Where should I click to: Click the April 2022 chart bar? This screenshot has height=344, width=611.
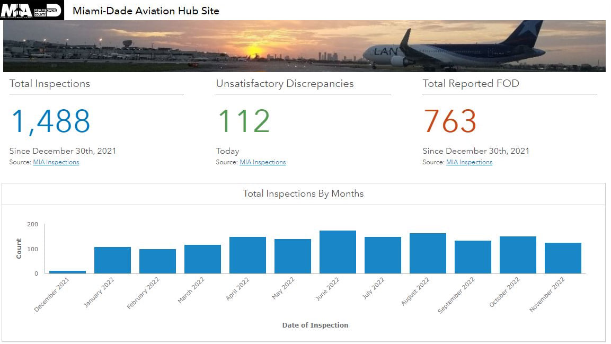tap(247, 255)
